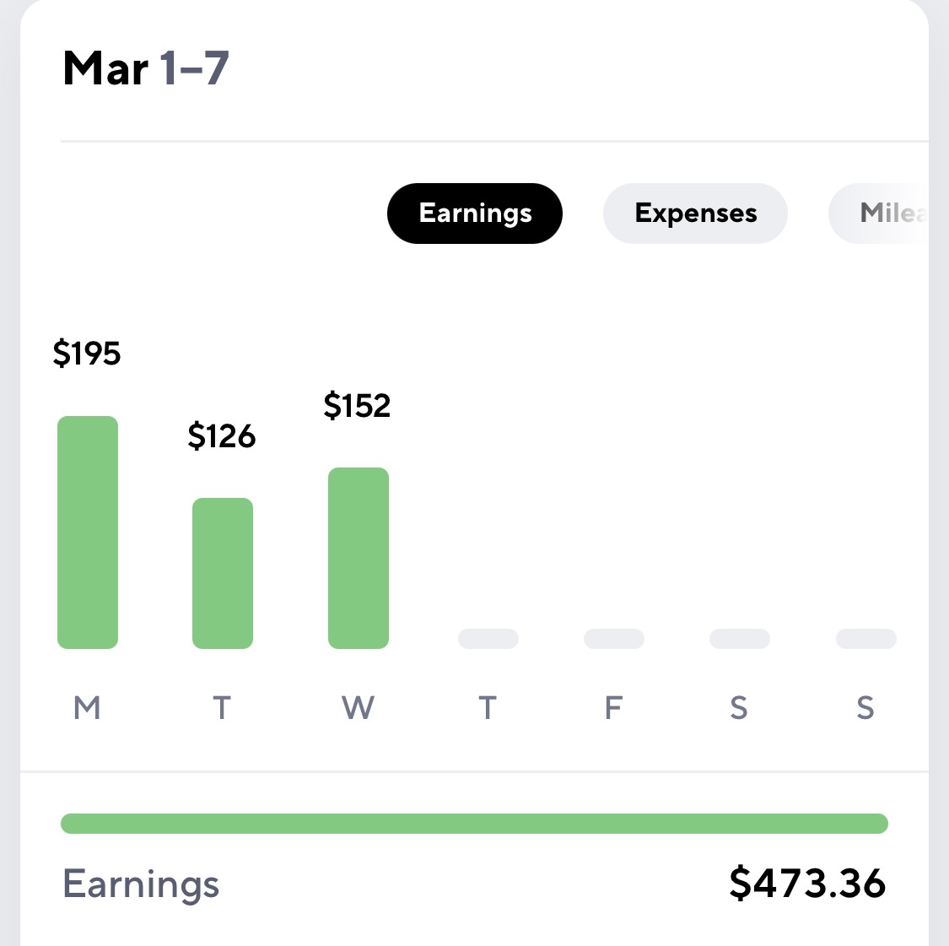Switch to the Expenses tab
This screenshot has height=946, width=949.
(x=695, y=214)
